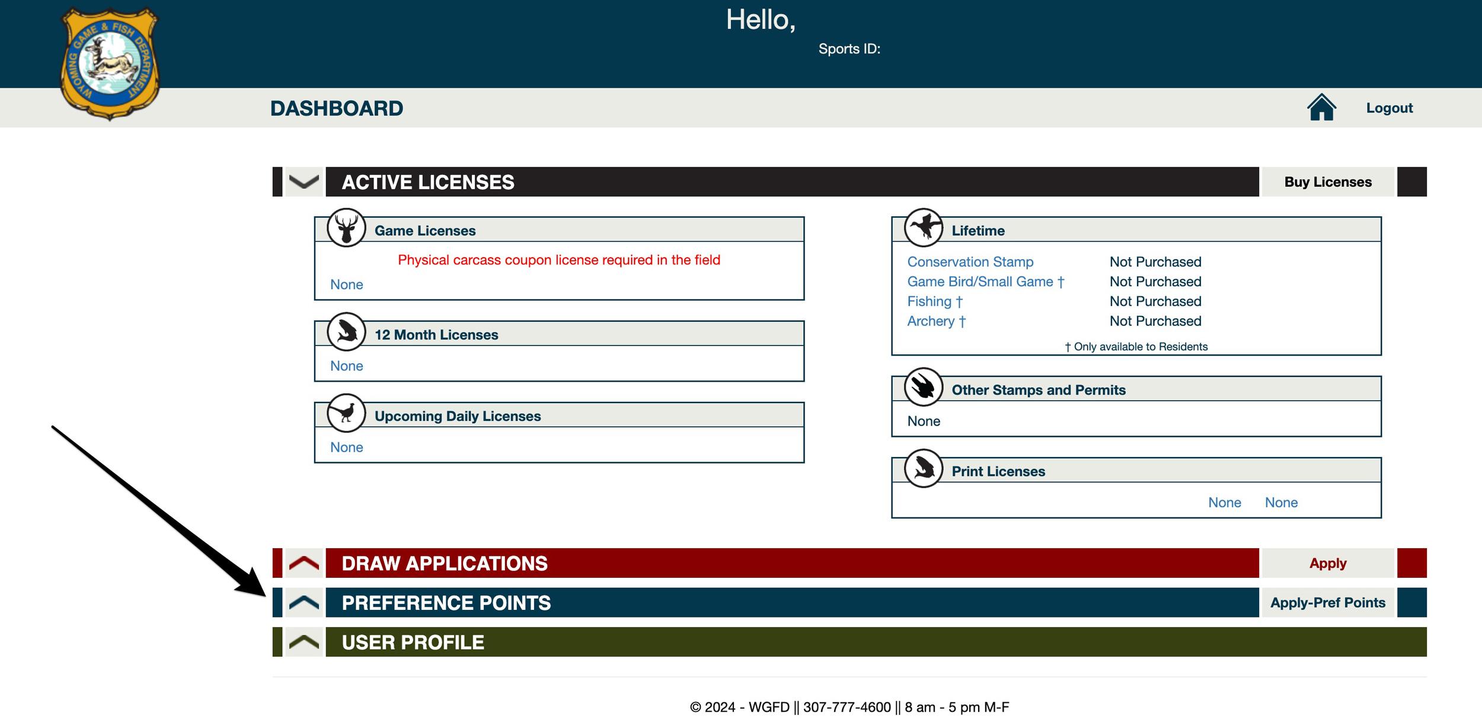Expand the User Profile section
The height and width of the screenshot is (726, 1482).
[304, 642]
